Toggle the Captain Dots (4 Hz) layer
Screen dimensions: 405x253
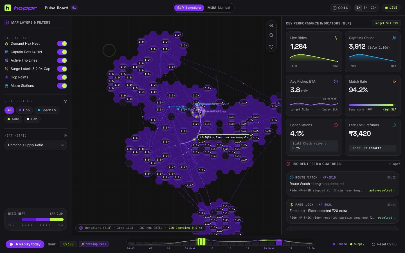(x=62, y=52)
